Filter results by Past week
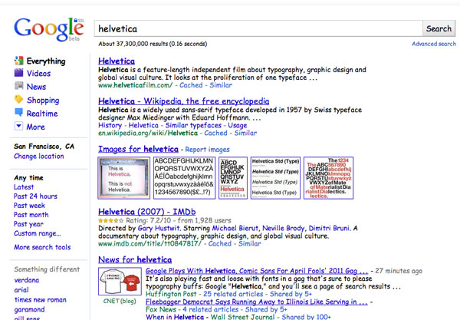Screen dimensions: 460x320 pos(29,206)
